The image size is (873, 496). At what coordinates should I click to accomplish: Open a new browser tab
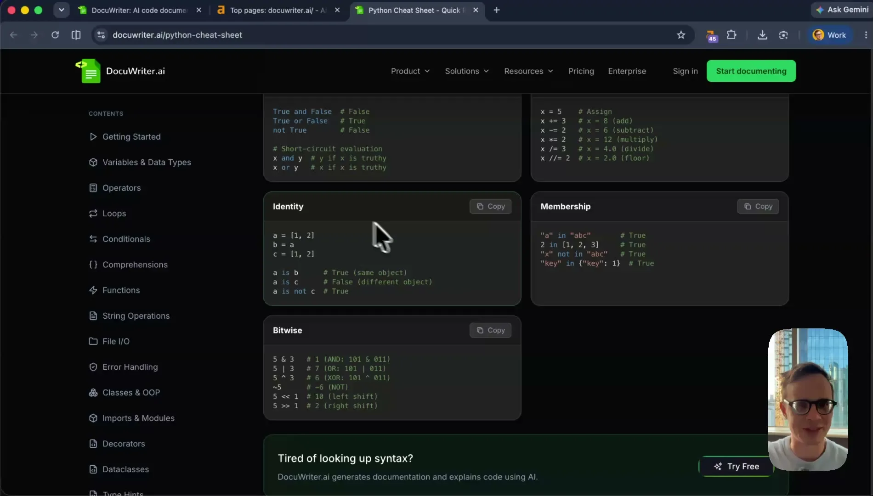coord(497,10)
